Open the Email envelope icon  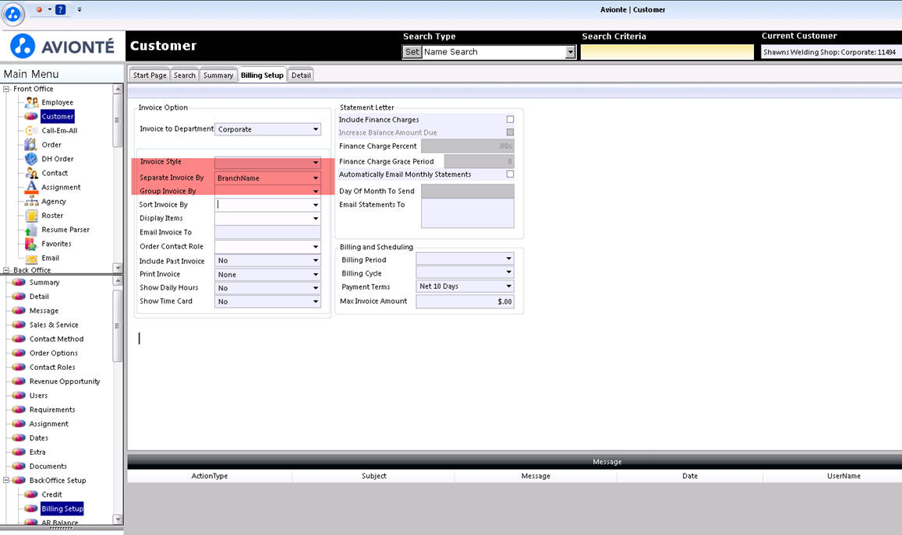click(x=32, y=259)
